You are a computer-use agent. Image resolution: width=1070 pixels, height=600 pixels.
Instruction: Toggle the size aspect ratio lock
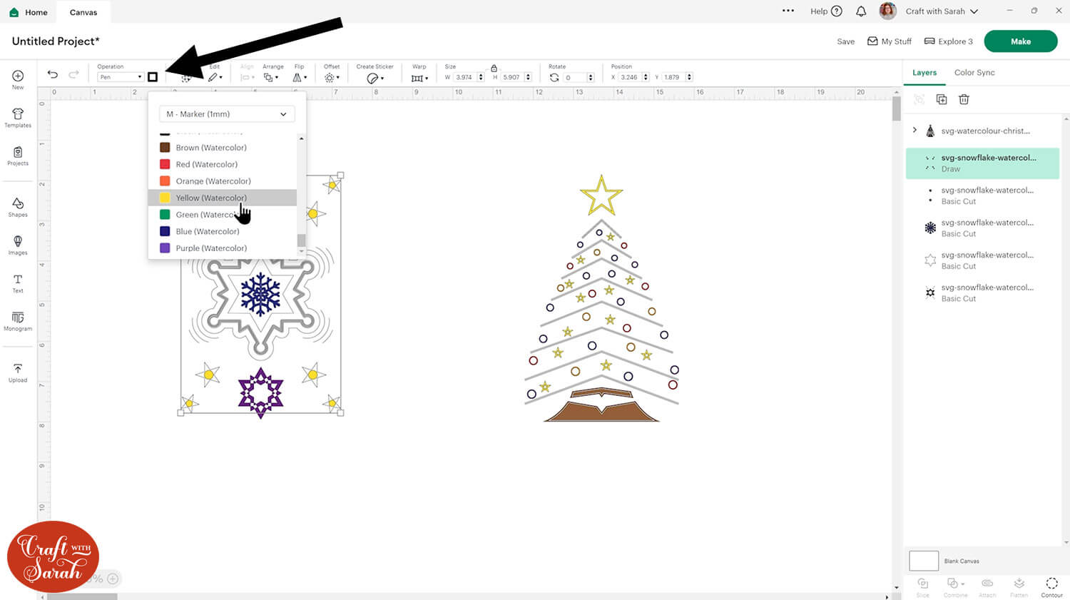coord(494,68)
